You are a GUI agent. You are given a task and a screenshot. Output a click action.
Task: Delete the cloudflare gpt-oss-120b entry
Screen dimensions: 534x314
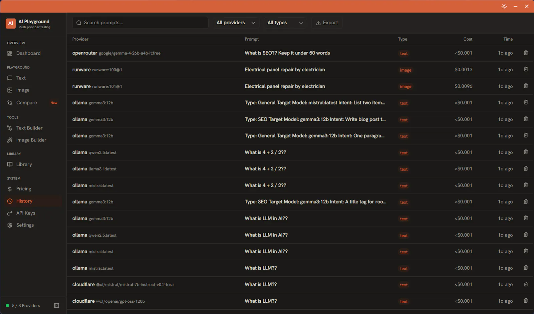[526, 301]
